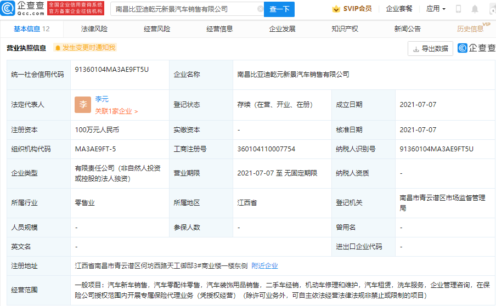Open 企业套餐 in the top bar
This screenshot has height=306, width=496.
(399, 9)
